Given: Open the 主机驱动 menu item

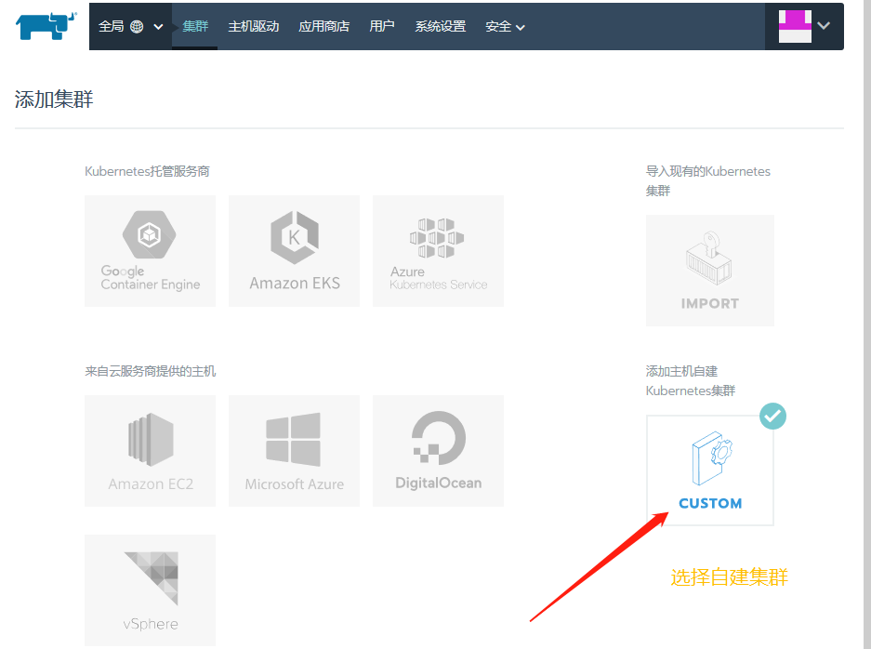Looking at the screenshot, I should (x=253, y=26).
